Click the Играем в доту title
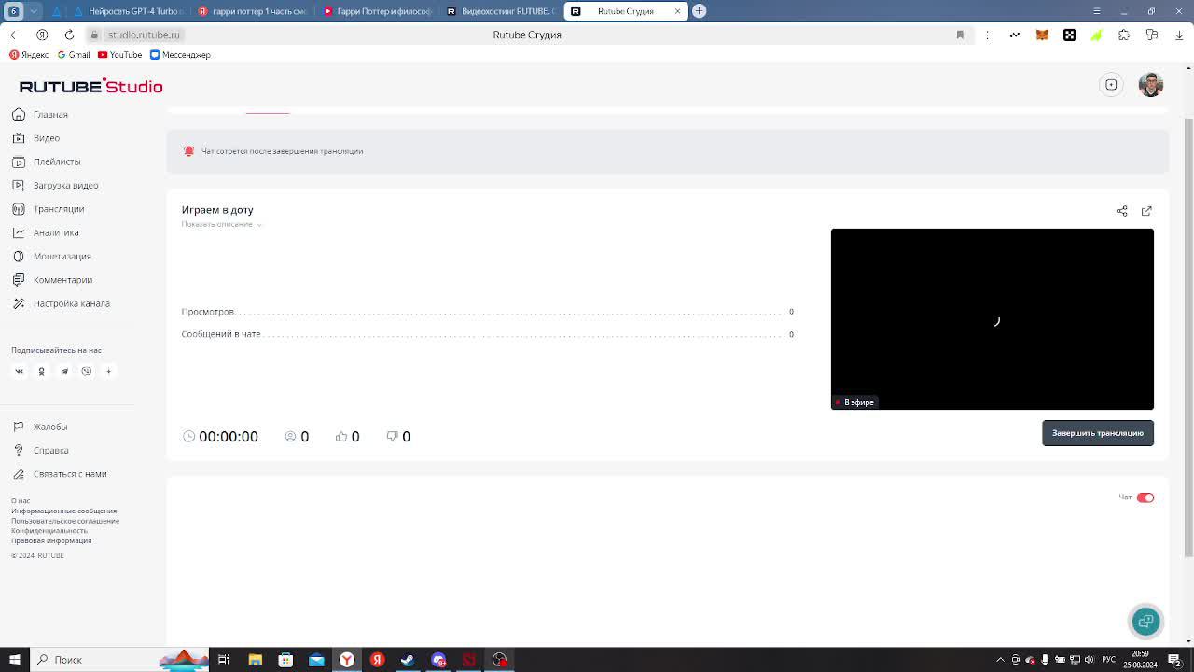 (217, 210)
